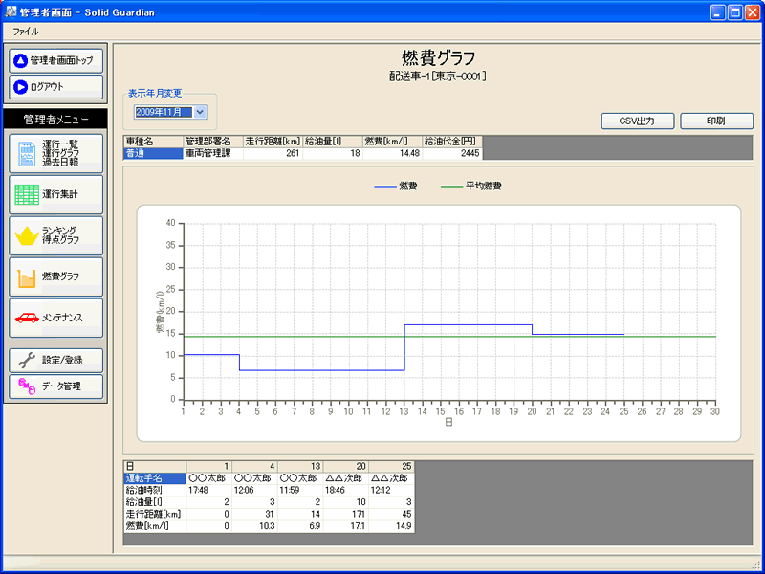Click the 普通 vehicle type cell
This screenshot has width=765, height=574.
click(154, 153)
